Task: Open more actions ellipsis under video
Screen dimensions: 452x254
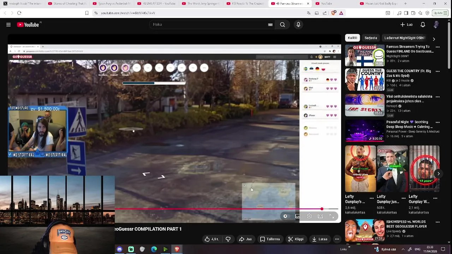Action: 337,239
